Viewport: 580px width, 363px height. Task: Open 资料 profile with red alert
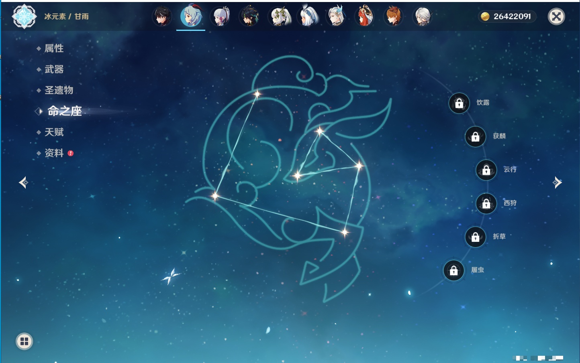point(54,153)
